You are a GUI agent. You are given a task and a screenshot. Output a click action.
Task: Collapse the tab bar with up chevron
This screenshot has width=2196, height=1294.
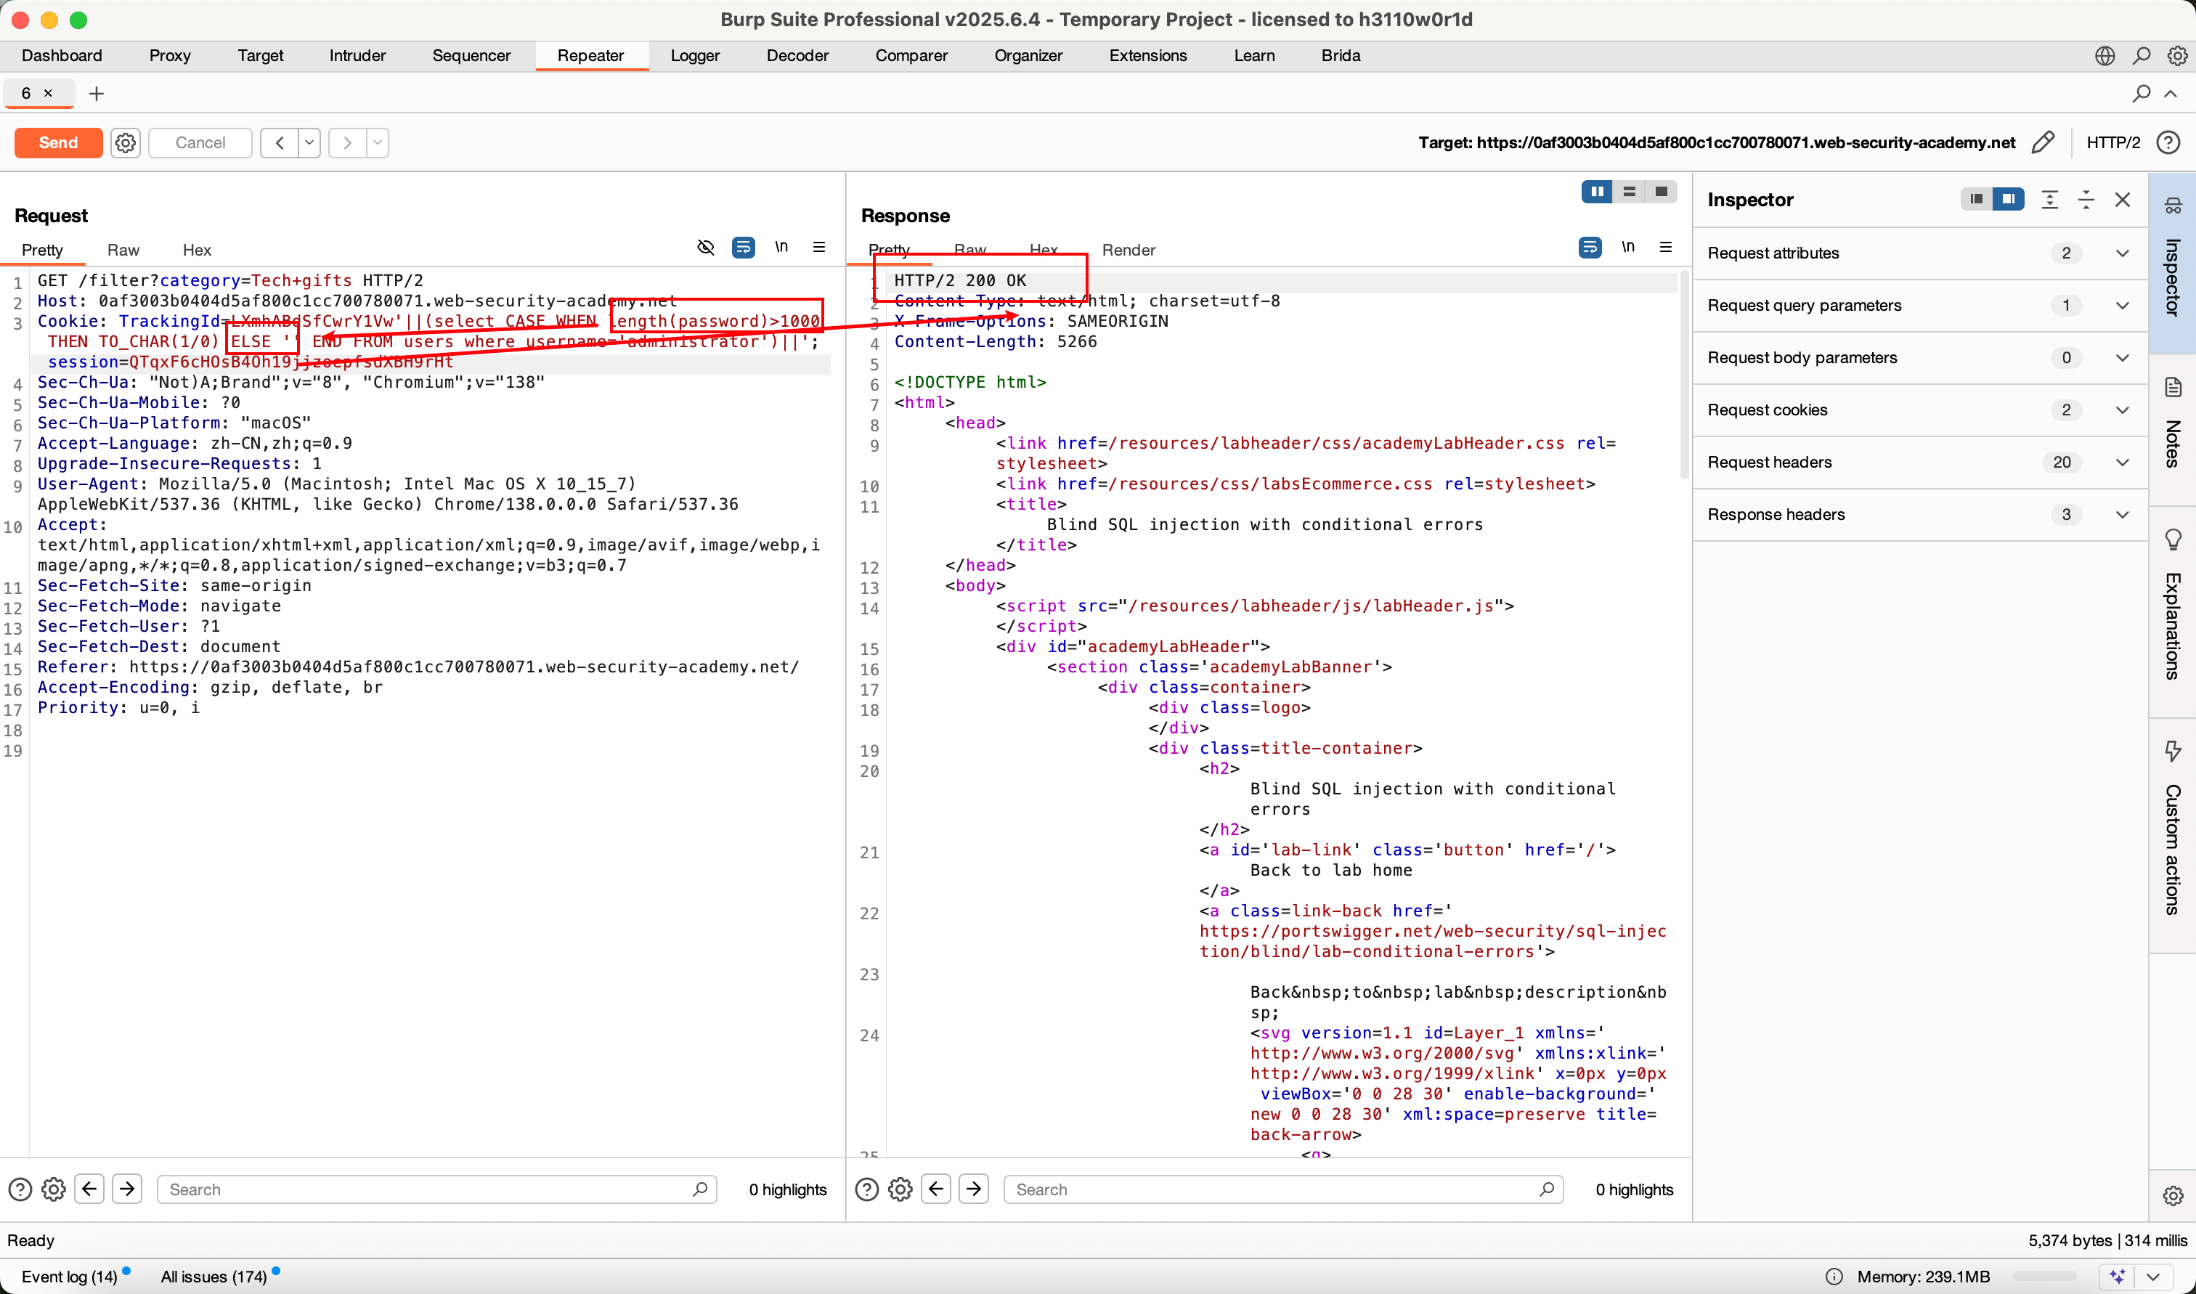pos(2171,93)
